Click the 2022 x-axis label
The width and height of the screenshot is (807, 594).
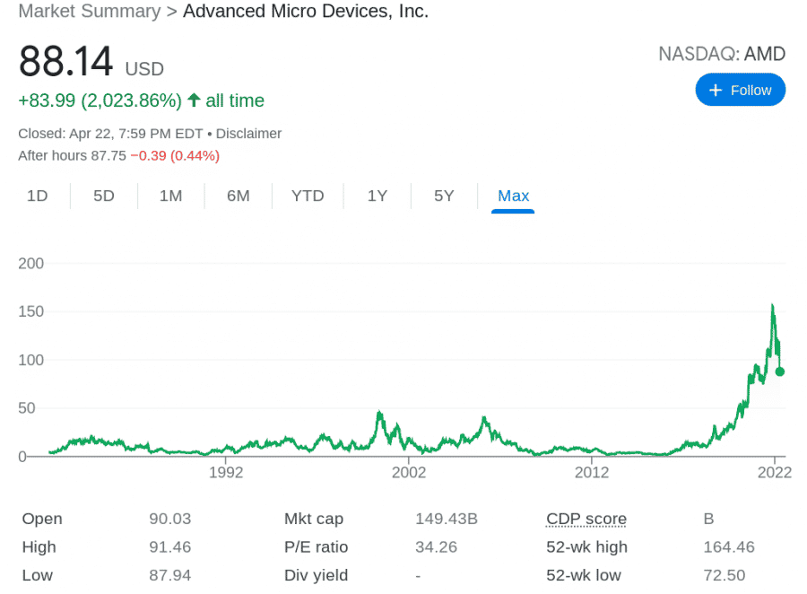[774, 472]
